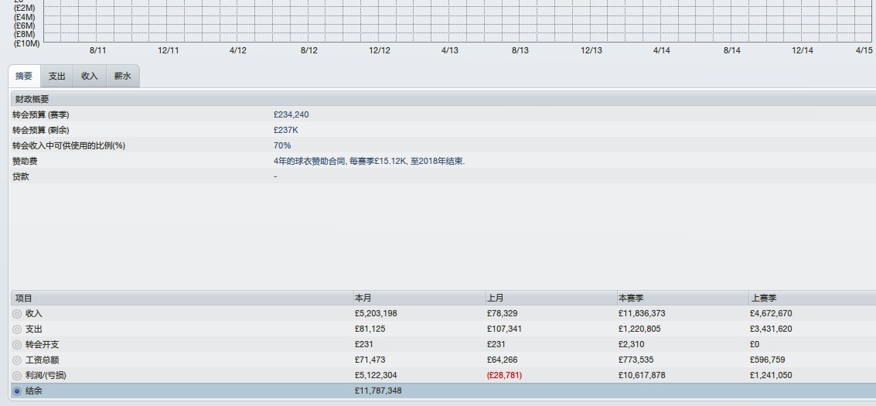Open the 支出 tab

pos(57,77)
